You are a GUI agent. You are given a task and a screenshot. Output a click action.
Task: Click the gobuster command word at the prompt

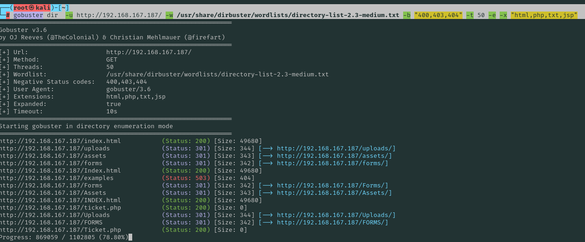[x=28, y=15]
